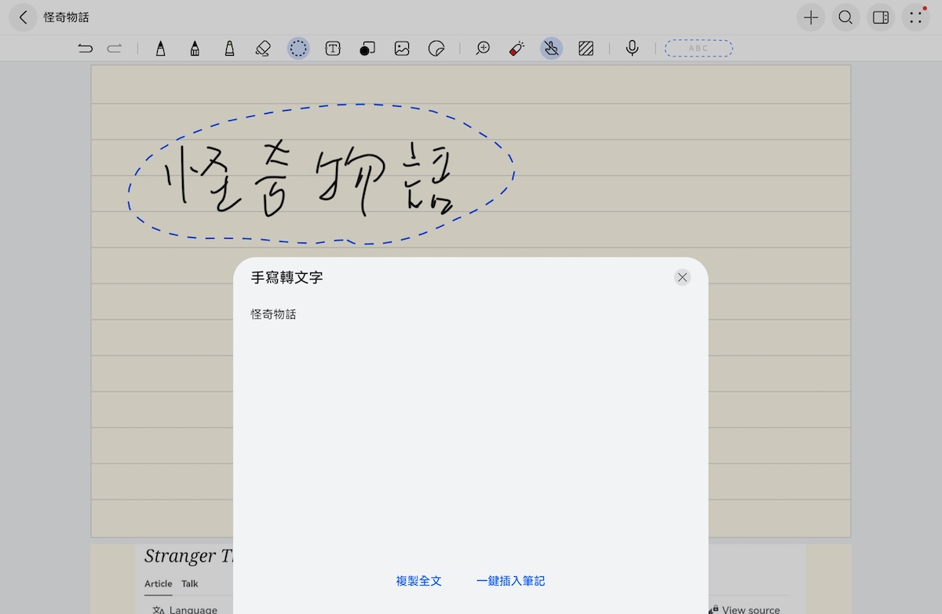Activate the lasso selection tool
The width and height of the screenshot is (942, 614).
[298, 49]
